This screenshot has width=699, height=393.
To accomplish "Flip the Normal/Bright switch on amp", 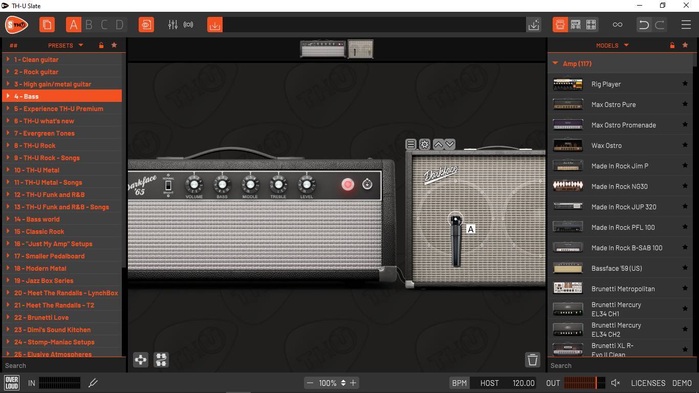I will coord(168,185).
